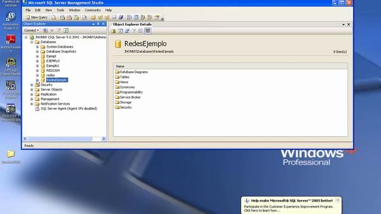Expand the Replication node
The image size is (381, 214).
click(x=32, y=95)
